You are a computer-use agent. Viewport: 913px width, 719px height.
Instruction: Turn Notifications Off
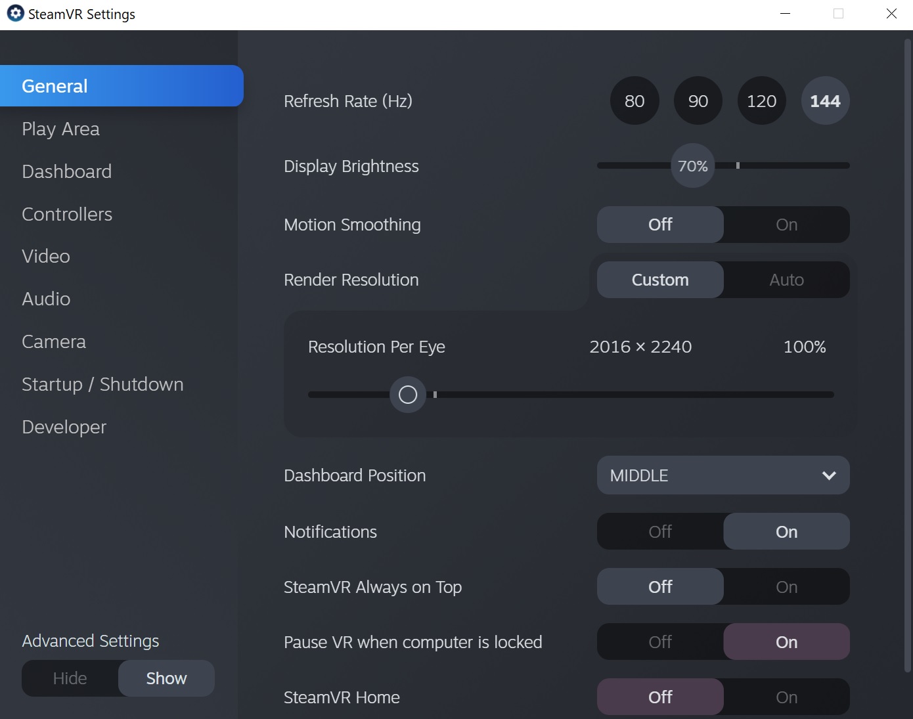pos(660,531)
